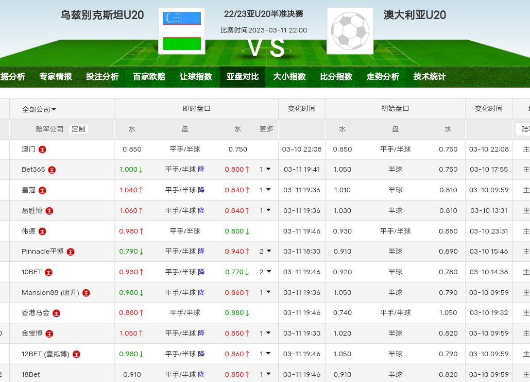Click the red 主 icon beside 香港马会
530x382 pixels.
click(x=56, y=313)
